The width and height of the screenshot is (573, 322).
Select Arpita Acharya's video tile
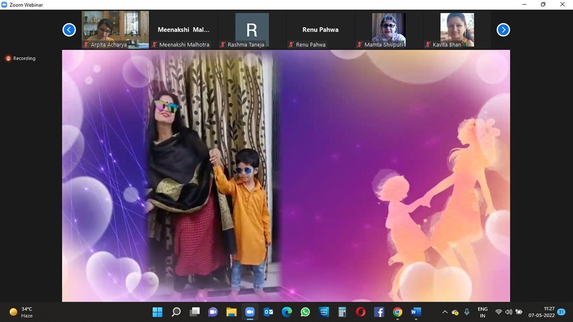115,30
